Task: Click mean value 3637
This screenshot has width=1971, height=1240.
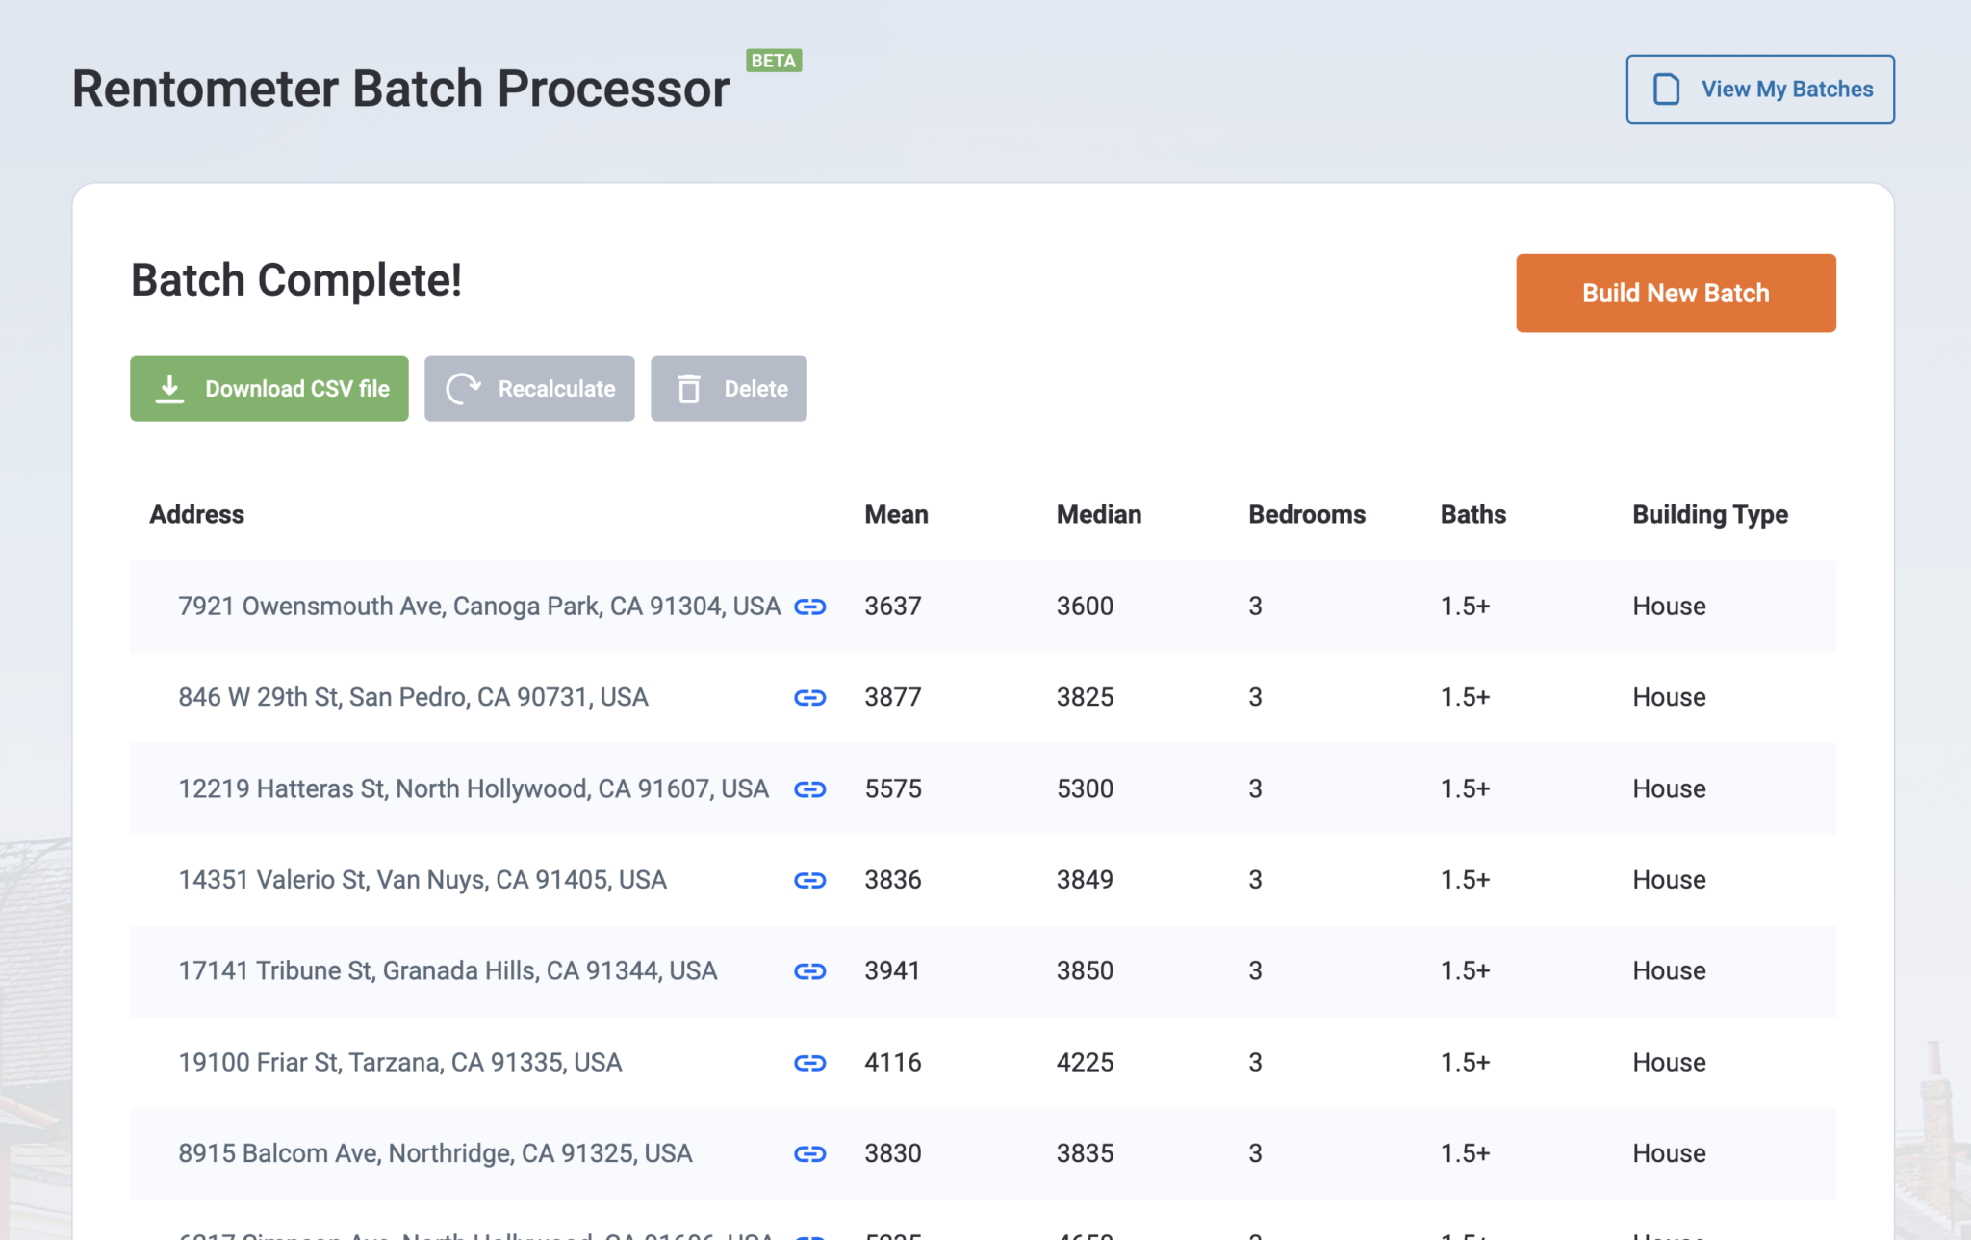Action: point(892,607)
